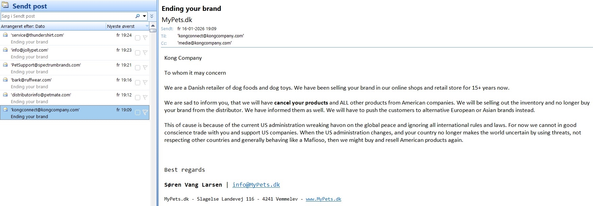This screenshot has width=593, height=206.
Task: Click the follow-up flag on the thundershirt email
Action: click(145, 38)
